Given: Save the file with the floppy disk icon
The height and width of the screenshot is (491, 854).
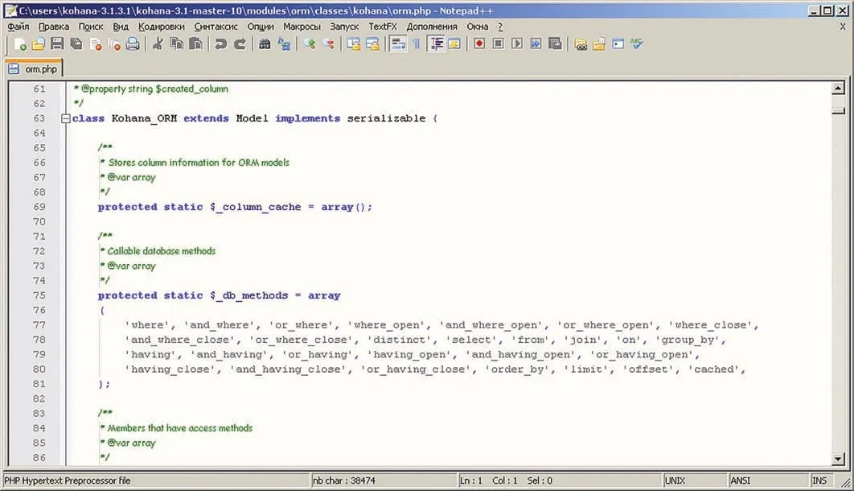Looking at the screenshot, I should (57, 44).
